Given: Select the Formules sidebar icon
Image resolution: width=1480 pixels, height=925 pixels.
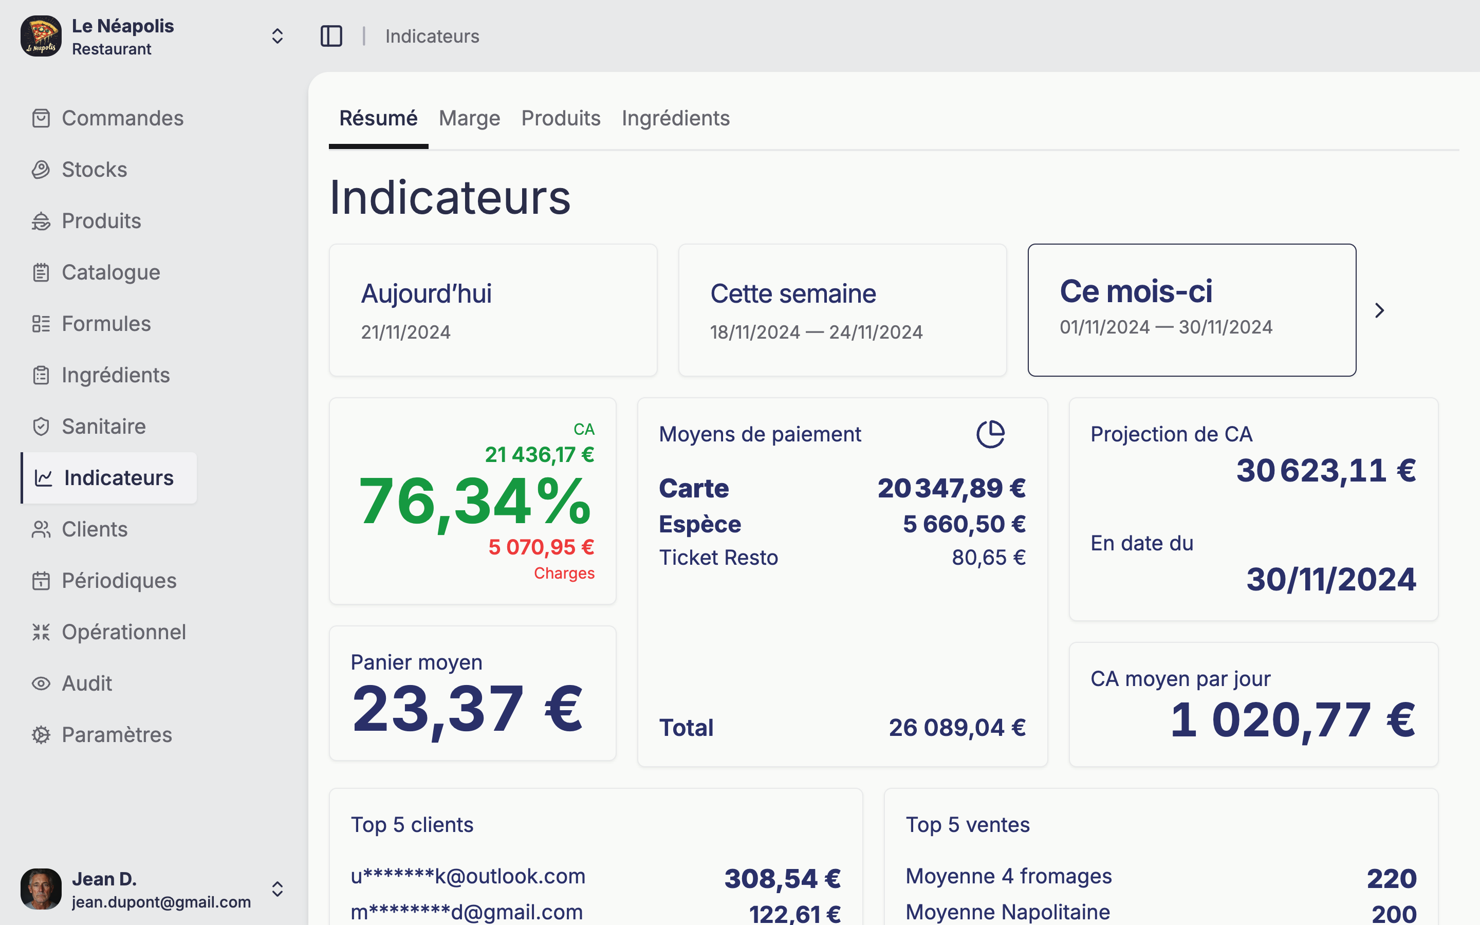Looking at the screenshot, I should tap(41, 324).
